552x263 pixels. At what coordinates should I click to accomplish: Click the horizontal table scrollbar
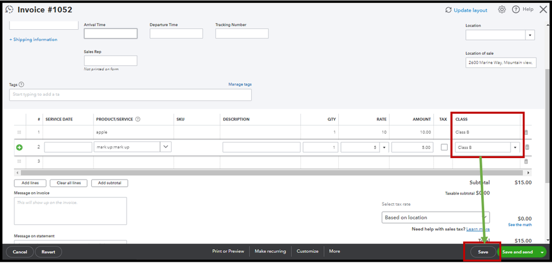click(273, 173)
